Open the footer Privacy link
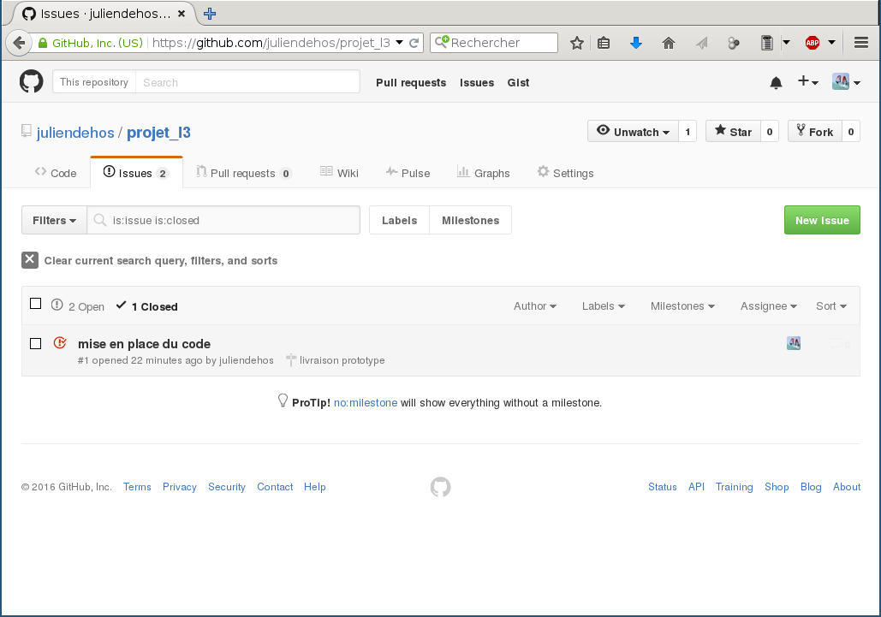Screen dimensions: 881x617 (179, 487)
